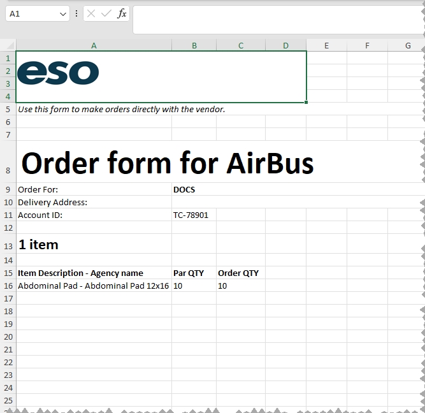This screenshot has height=413, width=425.
Task: Select column E header
Action: tap(326, 45)
